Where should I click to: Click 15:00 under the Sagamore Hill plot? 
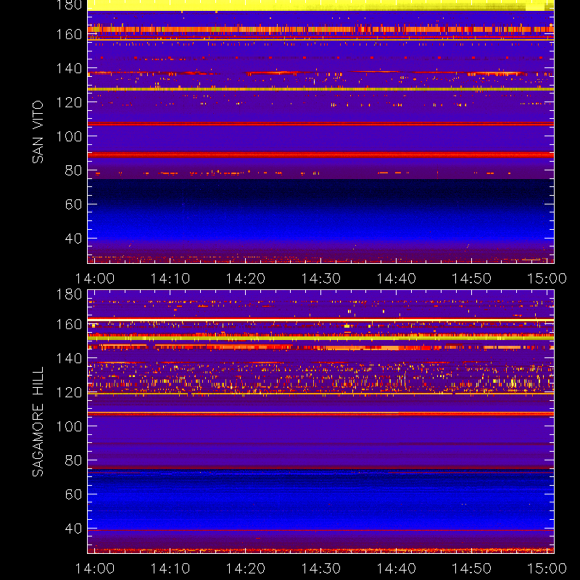(x=547, y=568)
